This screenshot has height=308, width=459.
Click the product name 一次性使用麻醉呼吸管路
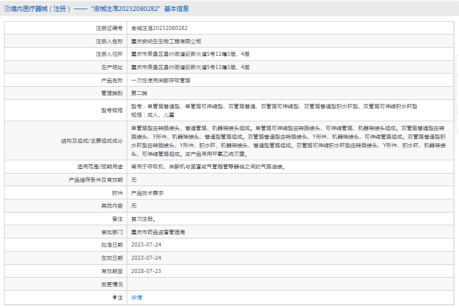click(161, 80)
